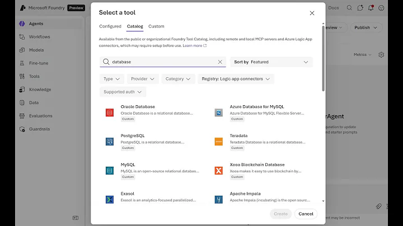Image resolution: width=403 pixels, height=226 pixels.
Task: Click the Preview badge
Action: coord(76,8)
